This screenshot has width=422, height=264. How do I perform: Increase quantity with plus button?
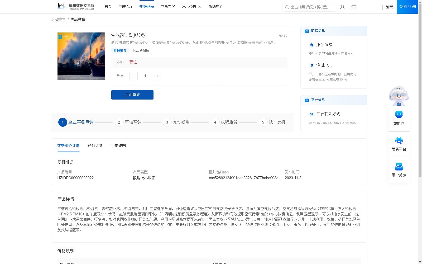(x=157, y=76)
